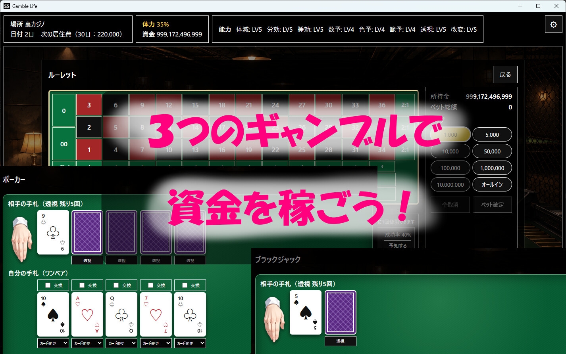Select black 2 on roulette table
Screen dimensions: 566x354
pos(89,127)
